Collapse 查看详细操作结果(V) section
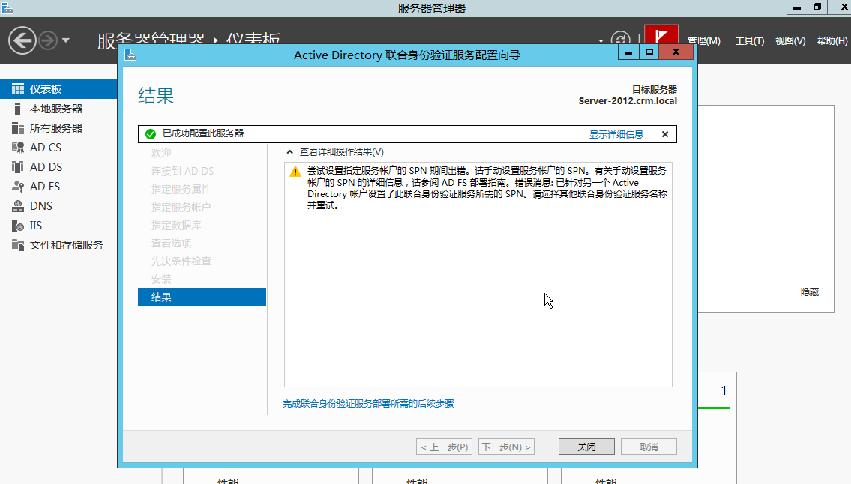851x484 pixels. [290, 152]
